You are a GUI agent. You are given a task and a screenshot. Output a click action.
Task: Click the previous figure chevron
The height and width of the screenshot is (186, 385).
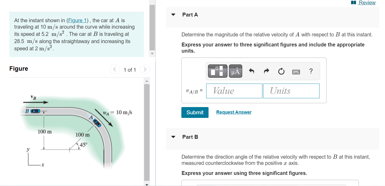[115, 69]
